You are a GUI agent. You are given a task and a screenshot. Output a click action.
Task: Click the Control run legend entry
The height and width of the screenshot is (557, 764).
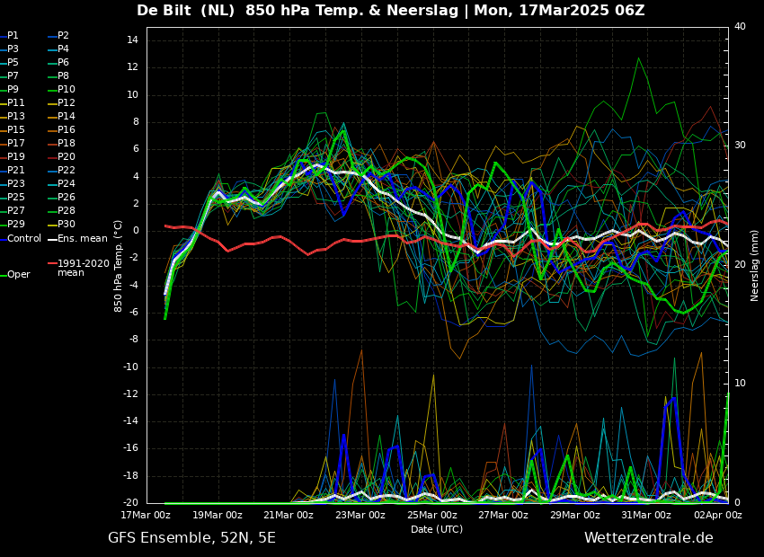tap(21, 239)
